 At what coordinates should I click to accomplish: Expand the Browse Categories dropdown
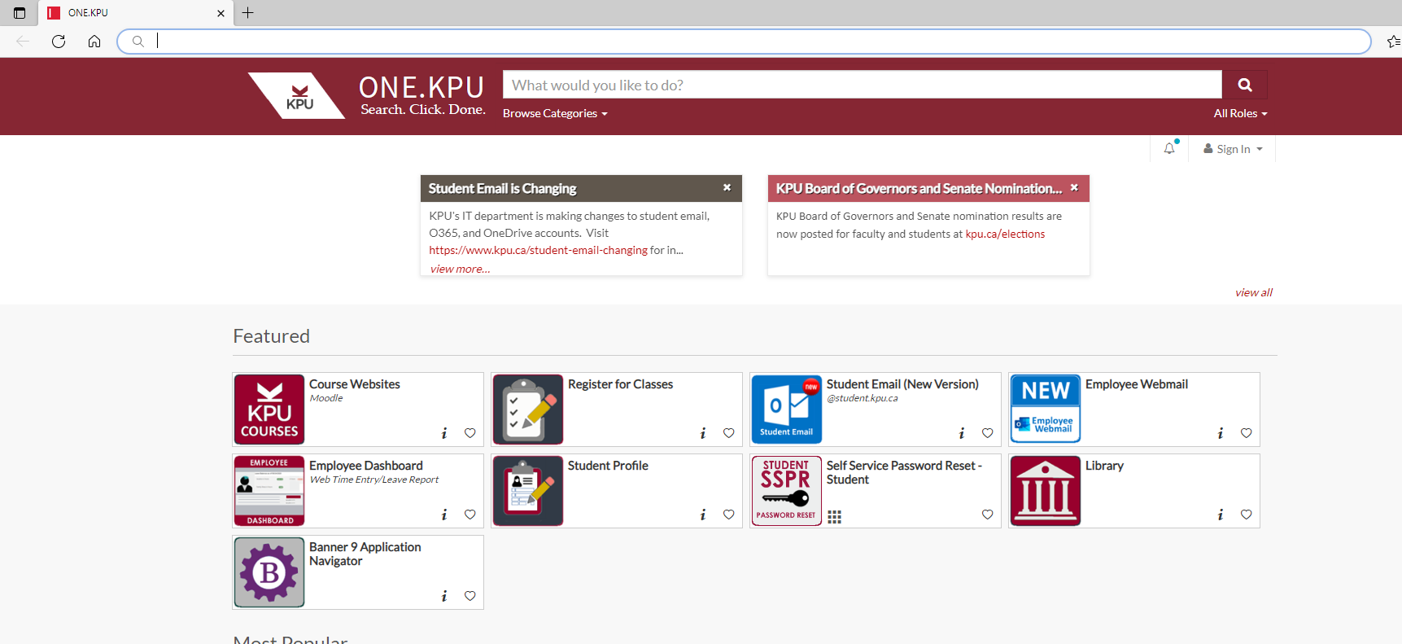pos(555,114)
